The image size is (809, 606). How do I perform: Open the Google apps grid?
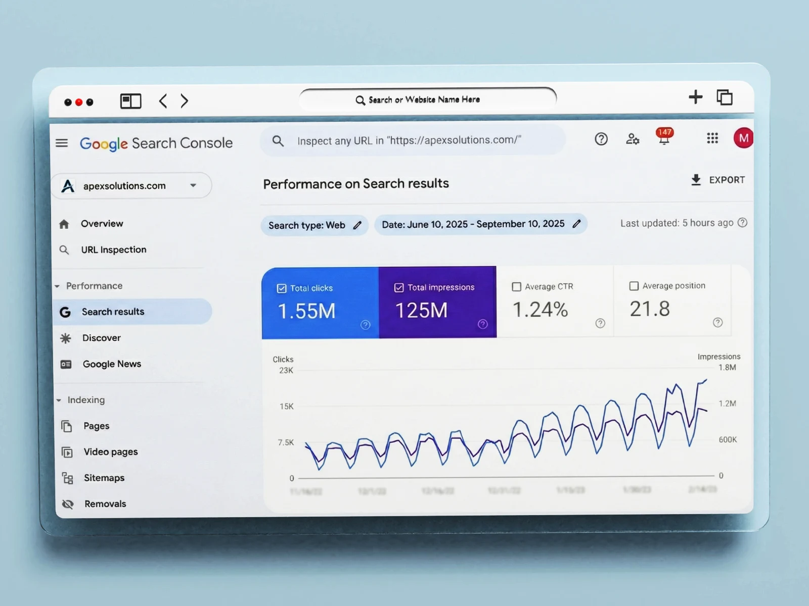coord(712,138)
